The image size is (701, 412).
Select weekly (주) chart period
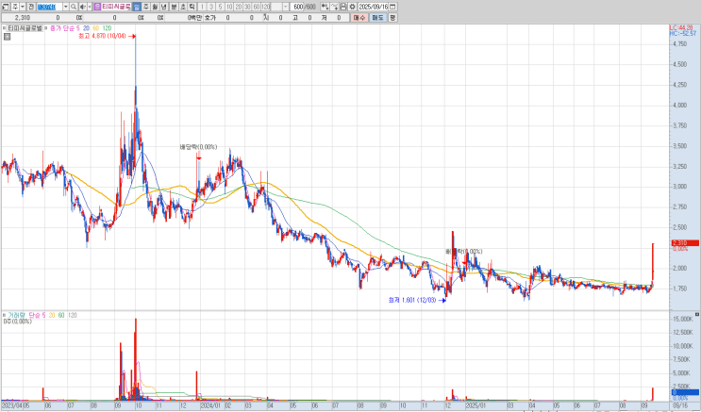point(146,7)
